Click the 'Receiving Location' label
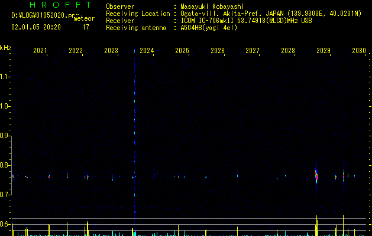 pos(138,14)
